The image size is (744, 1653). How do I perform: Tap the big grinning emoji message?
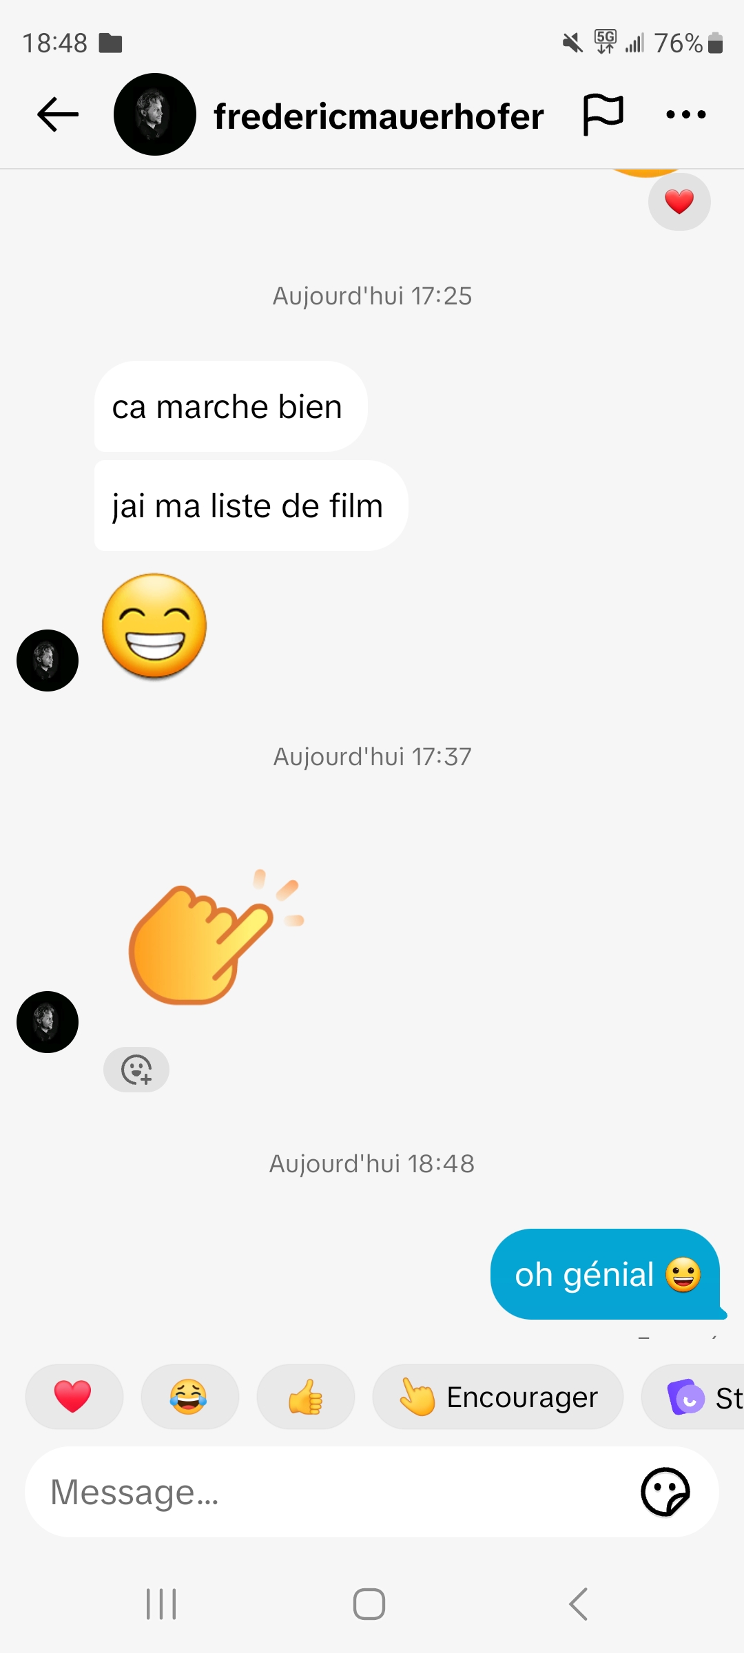(155, 626)
